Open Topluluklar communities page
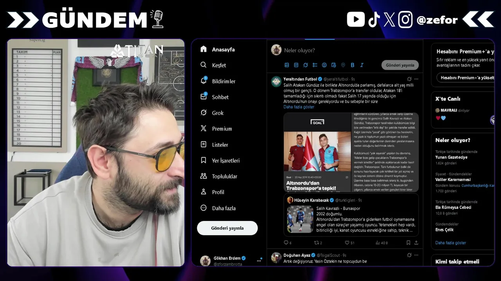 tap(218, 176)
